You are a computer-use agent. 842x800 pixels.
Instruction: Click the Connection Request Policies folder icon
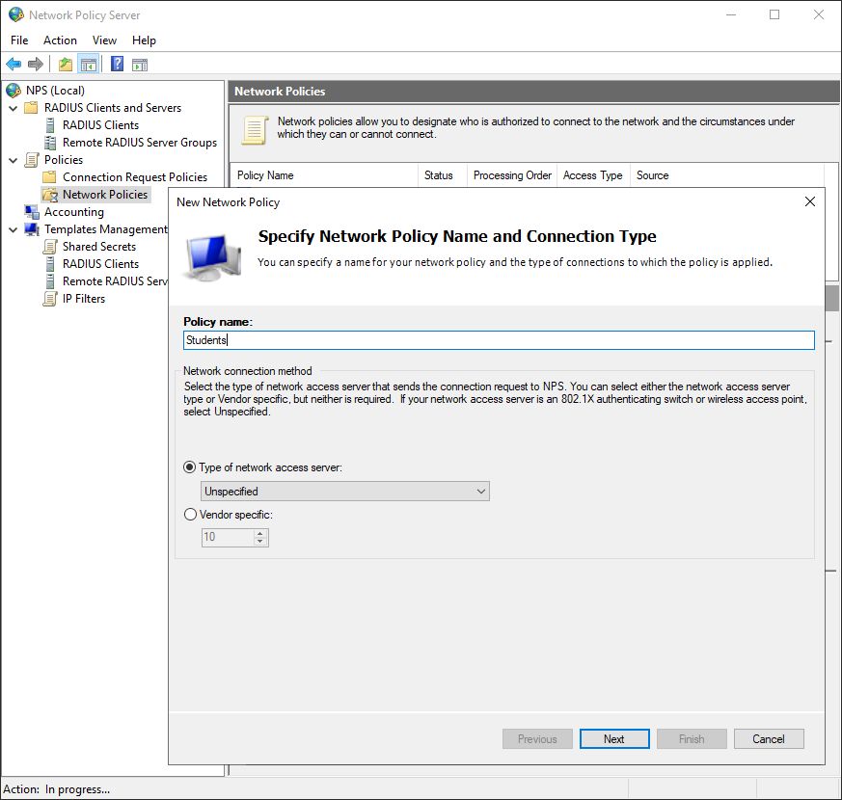coord(49,177)
